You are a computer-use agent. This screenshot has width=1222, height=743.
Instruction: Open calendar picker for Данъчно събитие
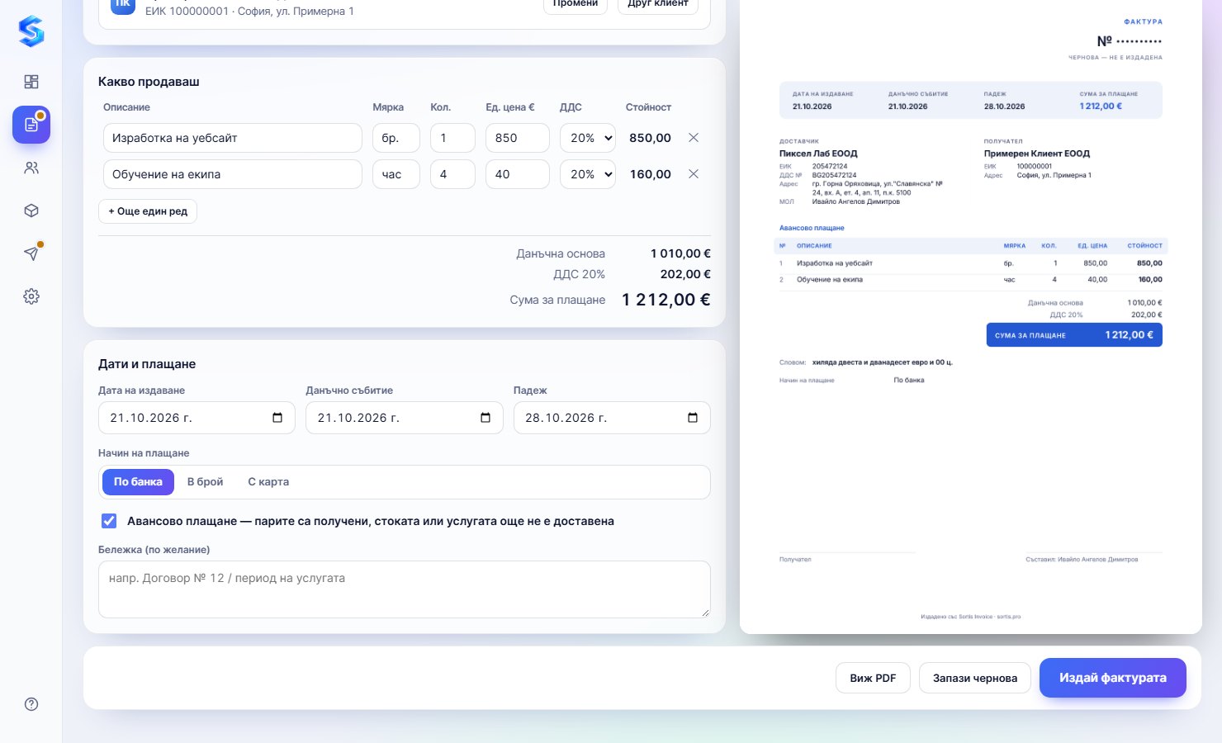485,418
